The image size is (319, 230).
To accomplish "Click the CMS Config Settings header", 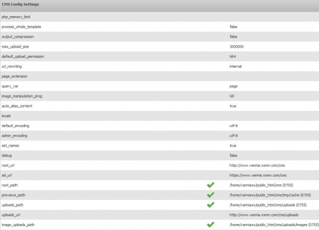I will click(x=21, y=5).
